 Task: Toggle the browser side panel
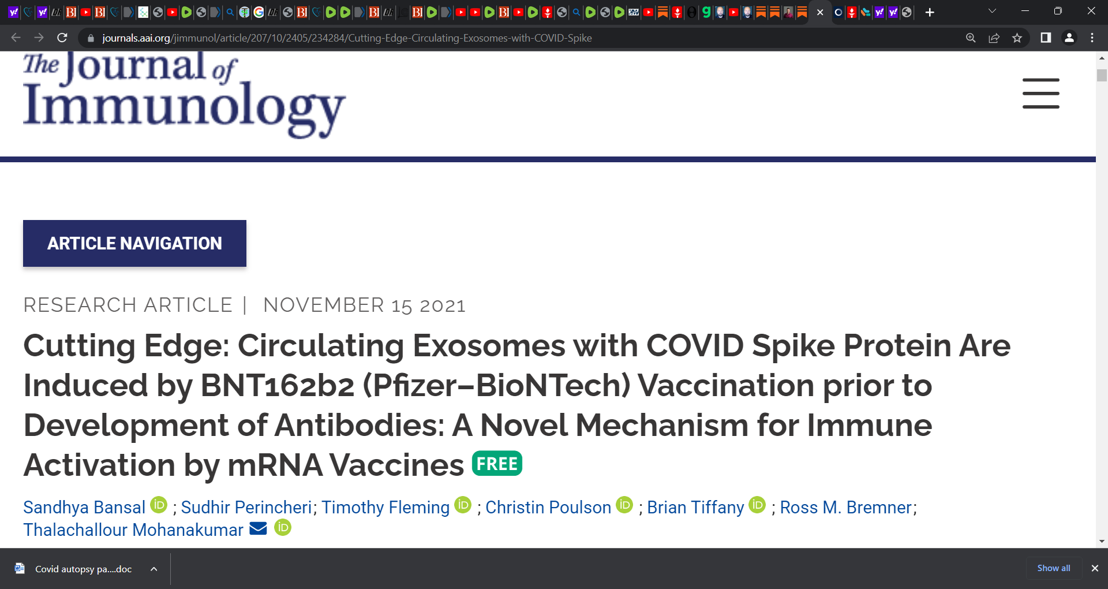coord(1045,38)
